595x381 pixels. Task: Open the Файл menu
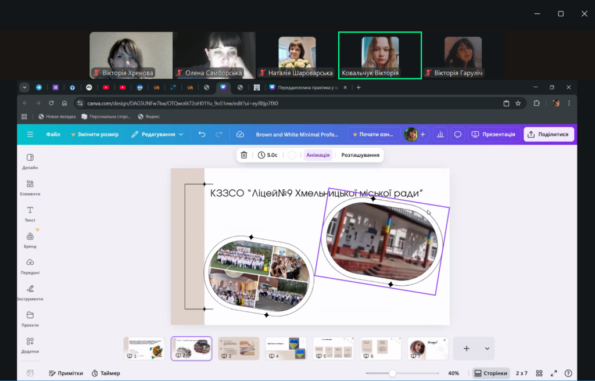click(53, 134)
